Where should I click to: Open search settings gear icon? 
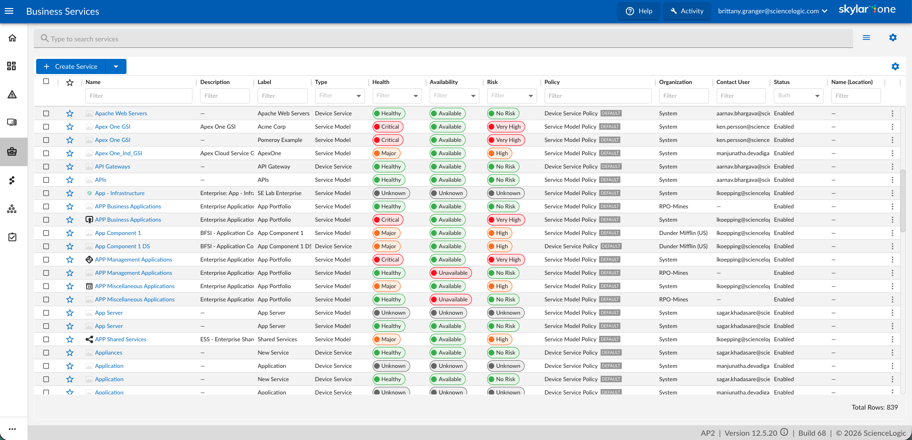893,37
